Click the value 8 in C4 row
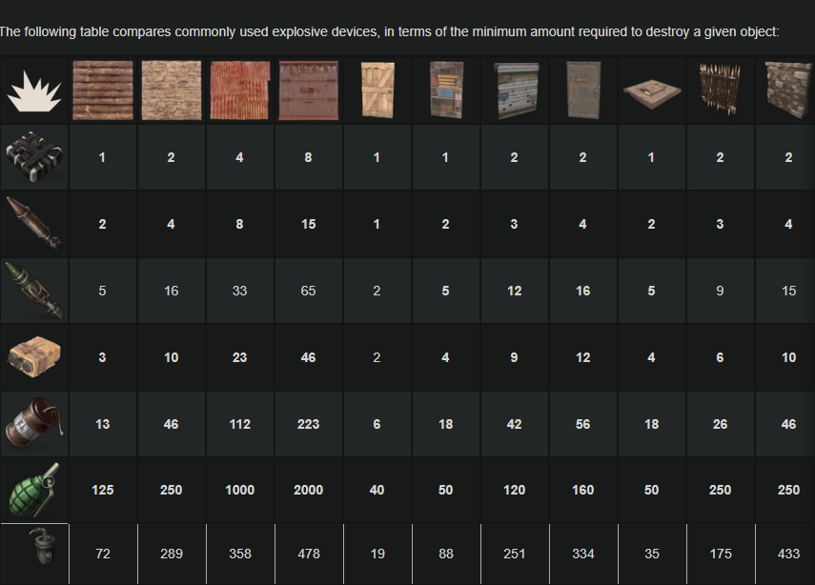Viewport: 815px width, 585px height. pyautogui.click(x=308, y=158)
